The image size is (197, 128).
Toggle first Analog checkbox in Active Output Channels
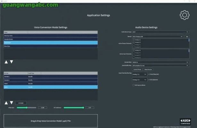click(134, 40)
